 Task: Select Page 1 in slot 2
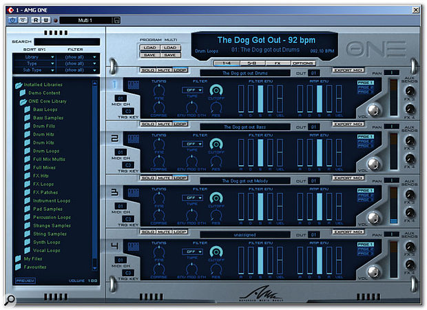coord(366,136)
